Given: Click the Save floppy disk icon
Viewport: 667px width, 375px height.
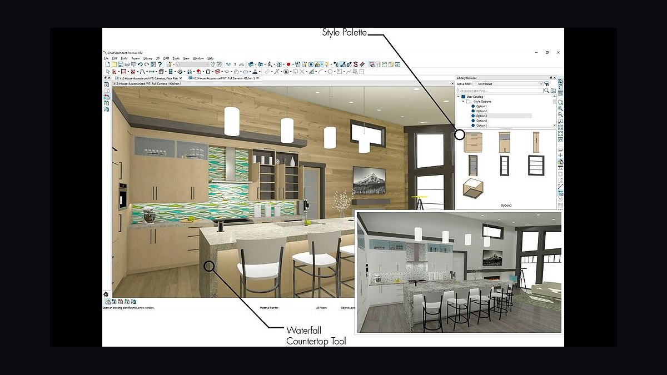Looking at the screenshot, I should [121, 64].
